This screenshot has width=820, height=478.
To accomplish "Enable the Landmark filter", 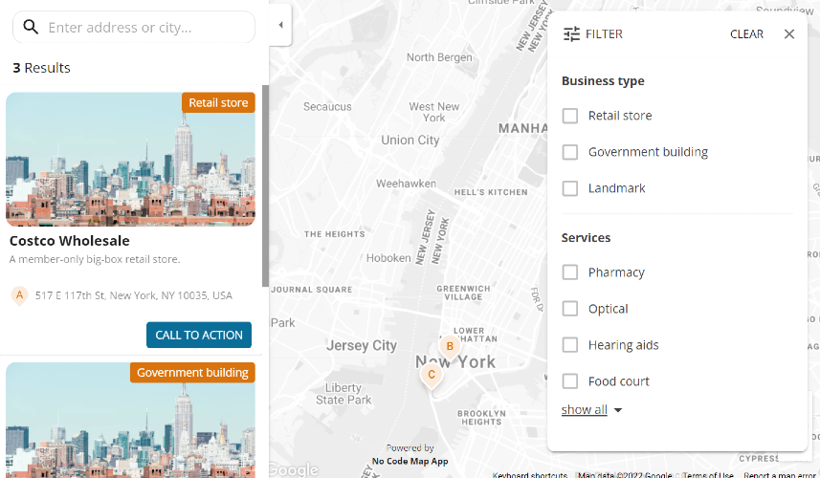I will pos(570,188).
